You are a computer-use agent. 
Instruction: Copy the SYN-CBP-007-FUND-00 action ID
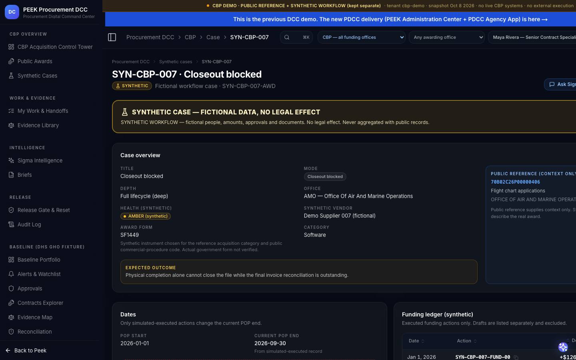coord(516,357)
